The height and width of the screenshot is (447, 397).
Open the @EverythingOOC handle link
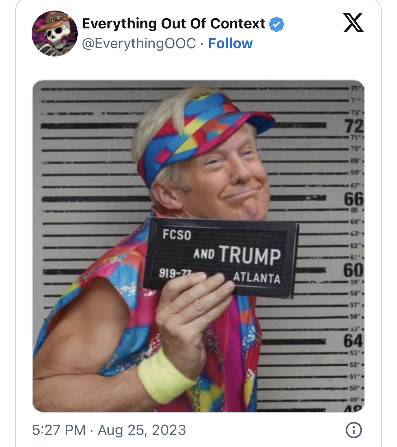[139, 43]
